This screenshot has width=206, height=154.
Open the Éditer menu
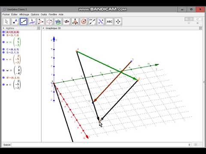pos(15,15)
